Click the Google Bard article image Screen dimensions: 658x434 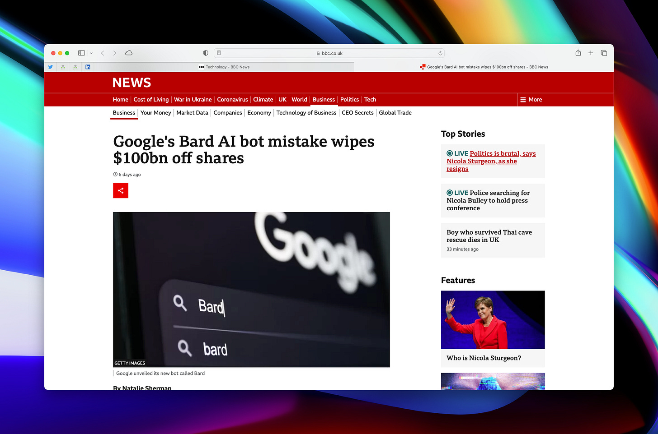pyautogui.click(x=251, y=290)
